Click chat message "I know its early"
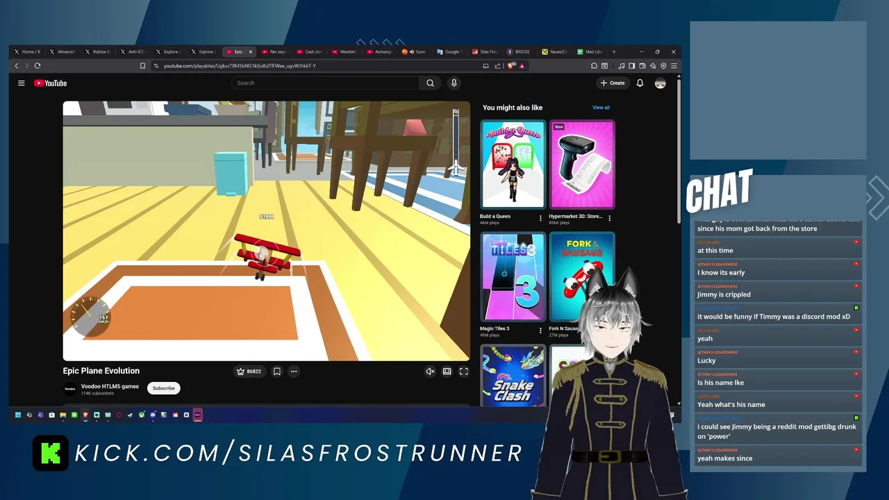Viewport: 889px width, 500px height. pyautogui.click(x=721, y=272)
